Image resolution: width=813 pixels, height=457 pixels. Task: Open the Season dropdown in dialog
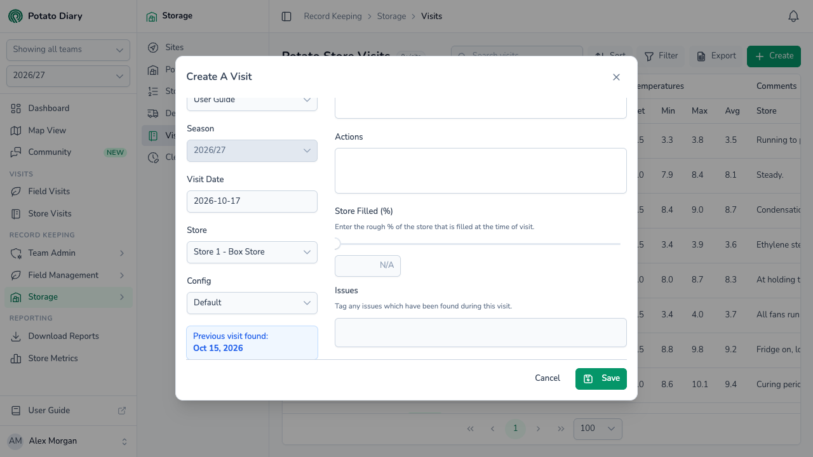(252, 150)
